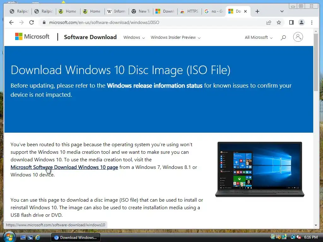Switch to the Wikipedia Inform tab
The height and width of the screenshot is (242, 323).
(117, 11)
